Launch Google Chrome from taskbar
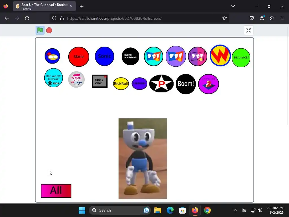The image size is (289, 217). tap(207, 210)
